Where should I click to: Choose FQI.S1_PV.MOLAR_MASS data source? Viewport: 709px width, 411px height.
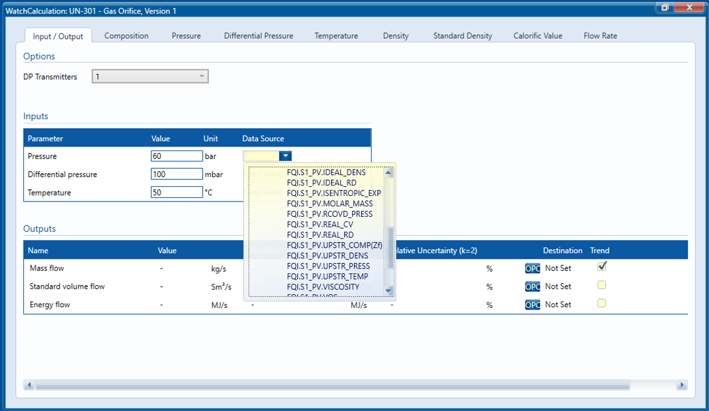pos(330,203)
